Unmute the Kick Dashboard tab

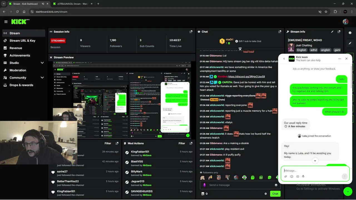[x=43, y=4]
